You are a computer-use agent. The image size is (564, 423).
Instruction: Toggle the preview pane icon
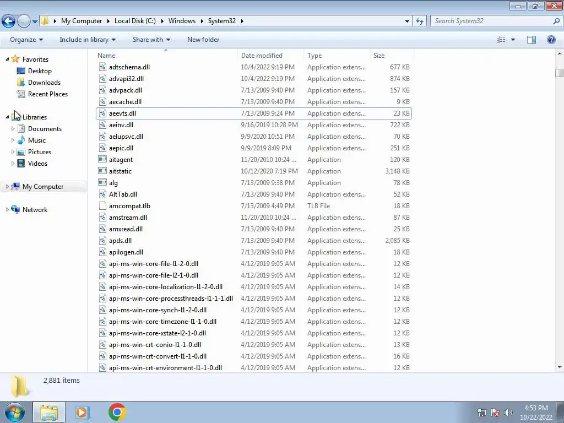(x=532, y=40)
